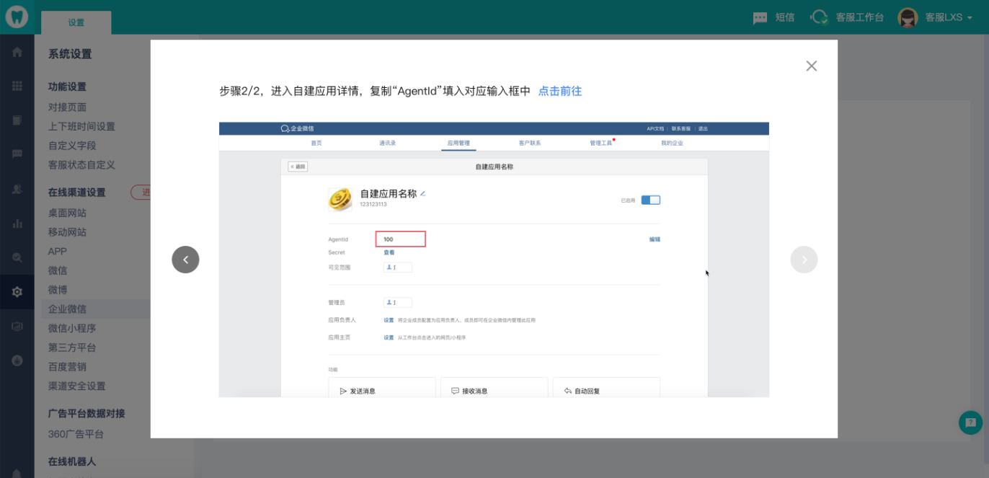Click the 客服LXS user avatar
Viewport: 989px width, 478px height.
click(x=908, y=17)
